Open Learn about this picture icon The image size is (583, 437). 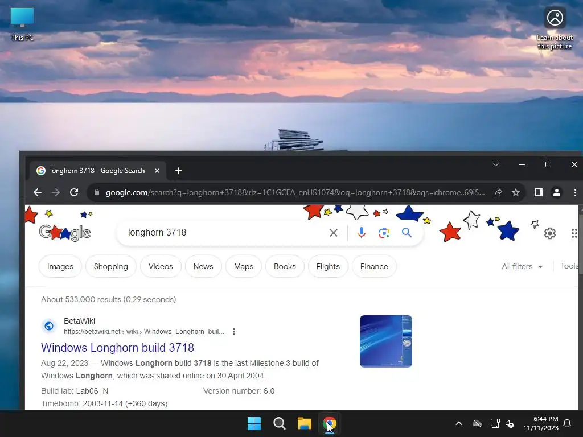pos(555,28)
